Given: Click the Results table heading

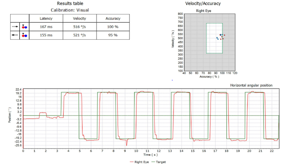Looking at the screenshot, I should 70,4.
